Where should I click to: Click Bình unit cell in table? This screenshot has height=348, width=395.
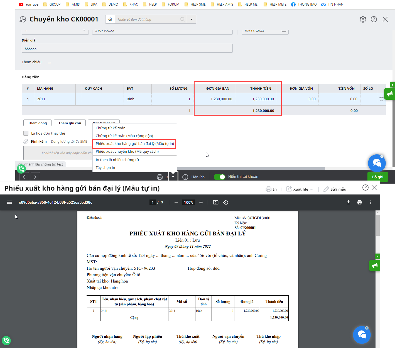138,99
